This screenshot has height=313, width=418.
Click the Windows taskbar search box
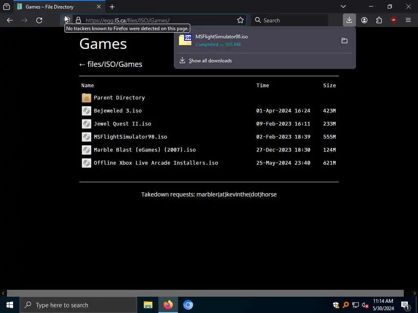(x=78, y=305)
